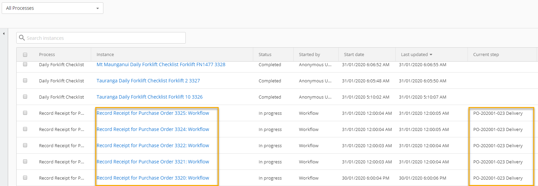This screenshot has height=186, width=538.
Task: Open Record Receipt Purchase Order 3322 link
Action: pyautogui.click(x=153, y=145)
